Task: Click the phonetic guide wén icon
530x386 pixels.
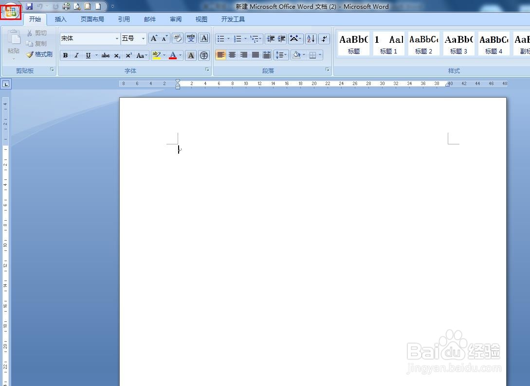Action: (191, 38)
